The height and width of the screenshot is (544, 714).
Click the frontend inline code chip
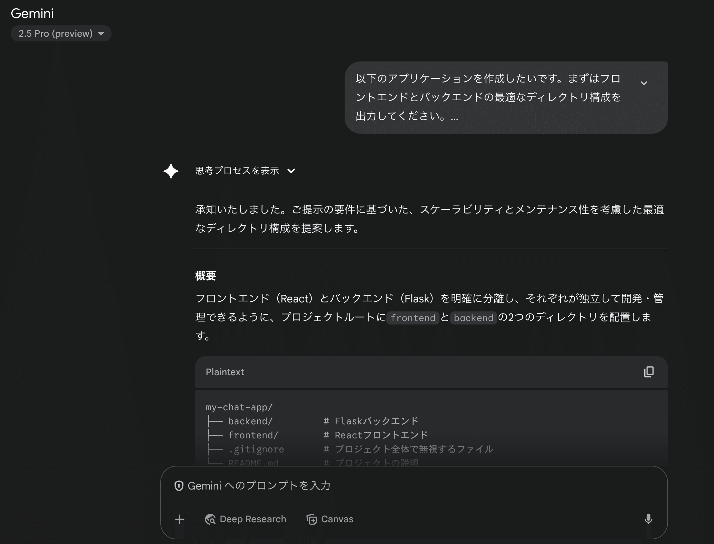[413, 318]
